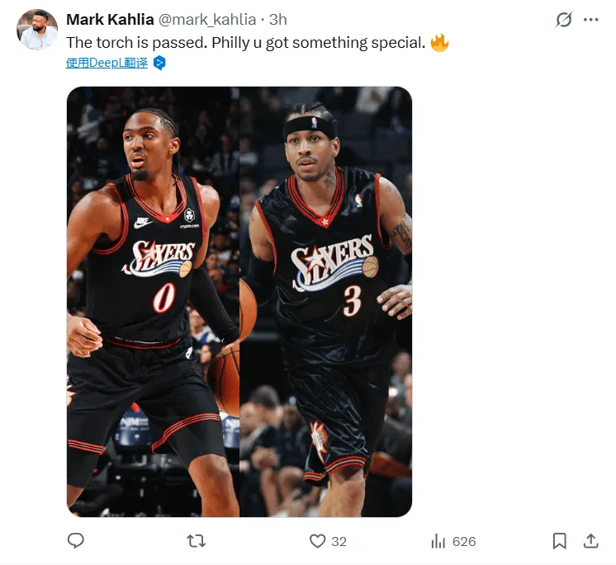Click the Grok slashed-circle icon
Viewport: 616px width, 565px height.
click(564, 20)
